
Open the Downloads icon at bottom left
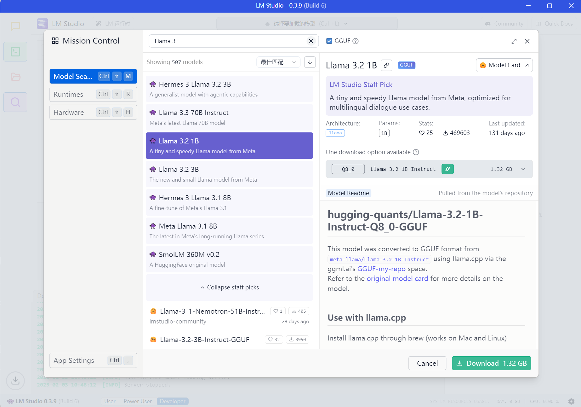tap(15, 381)
